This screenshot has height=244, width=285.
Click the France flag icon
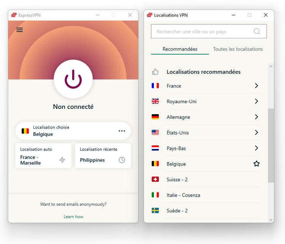pyautogui.click(x=155, y=86)
